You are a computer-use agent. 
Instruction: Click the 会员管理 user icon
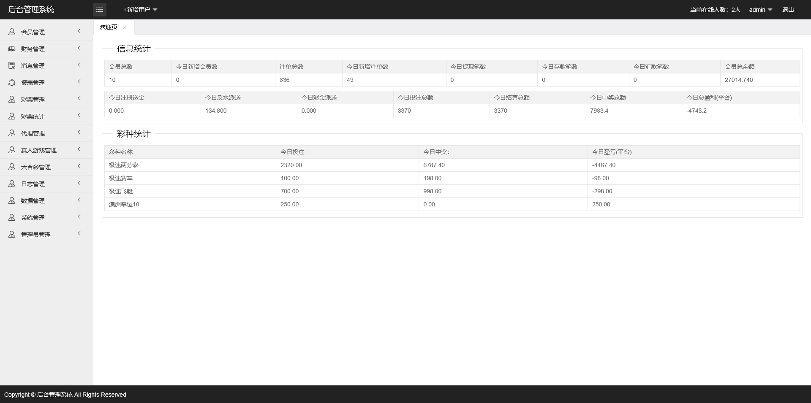click(x=12, y=32)
